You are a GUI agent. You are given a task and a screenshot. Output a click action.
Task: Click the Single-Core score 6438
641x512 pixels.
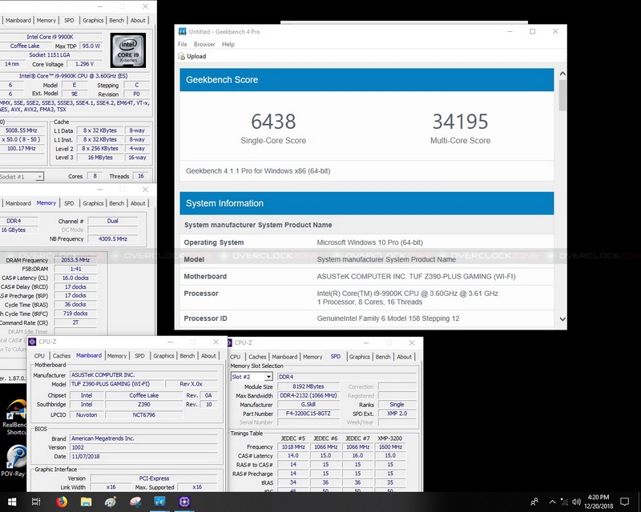(x=273, y=122)
